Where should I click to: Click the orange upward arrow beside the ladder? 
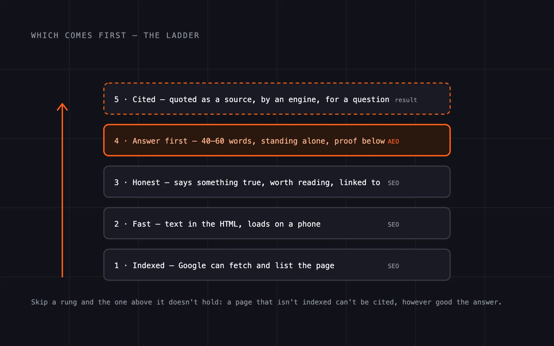(x=62, y=190)
